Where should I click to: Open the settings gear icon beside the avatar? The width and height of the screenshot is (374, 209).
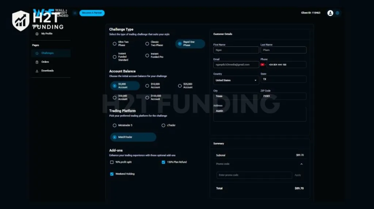(337, 13)
